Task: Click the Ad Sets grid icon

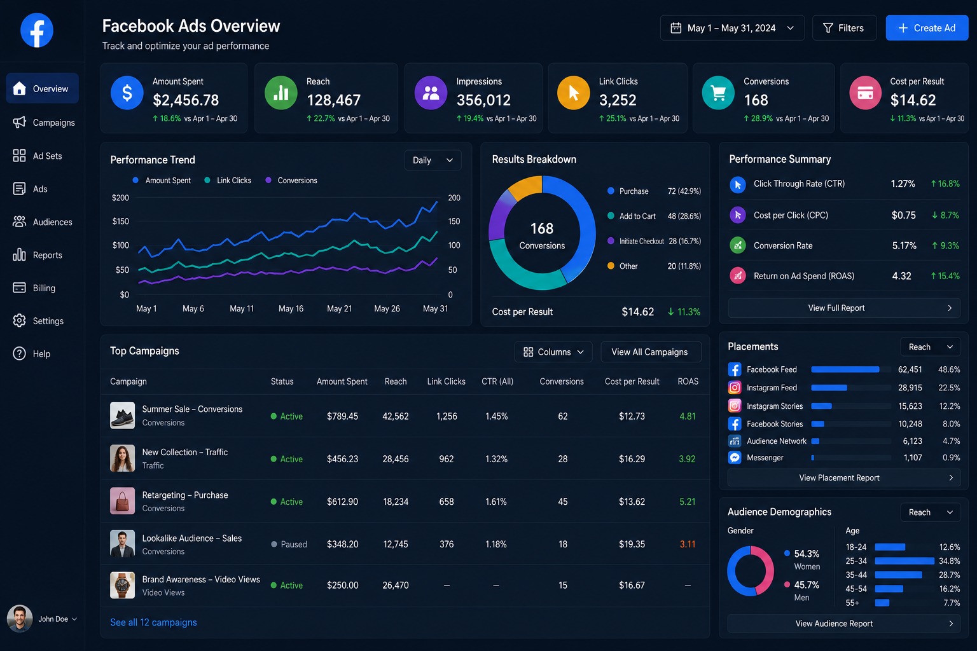Action: [x=20, y=155]
